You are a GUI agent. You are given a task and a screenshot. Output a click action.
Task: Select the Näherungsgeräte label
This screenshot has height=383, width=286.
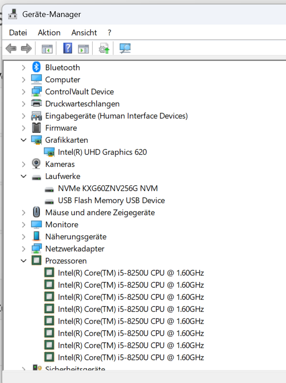(x=76, y=237)
